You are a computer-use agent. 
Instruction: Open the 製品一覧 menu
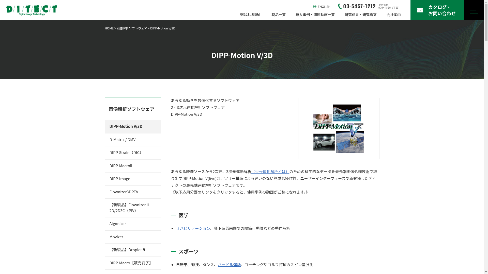click(x=278, y=15)
